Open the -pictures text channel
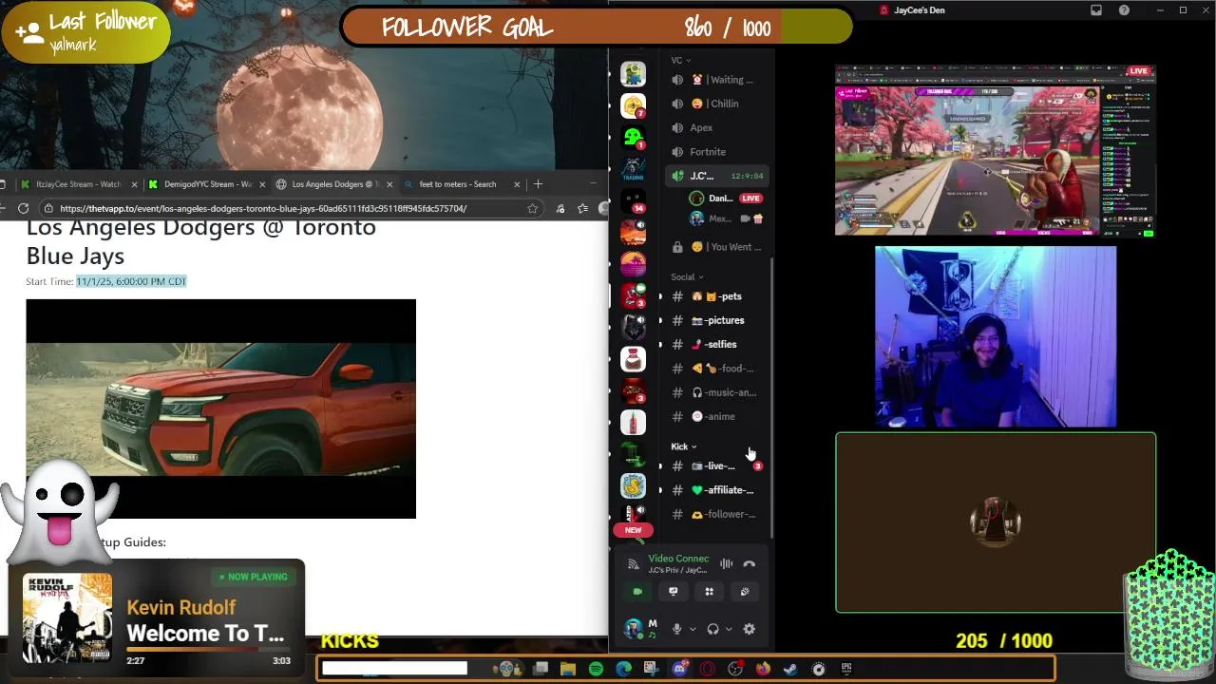This screenshot has width=1216, height=684. click(717, 320)
